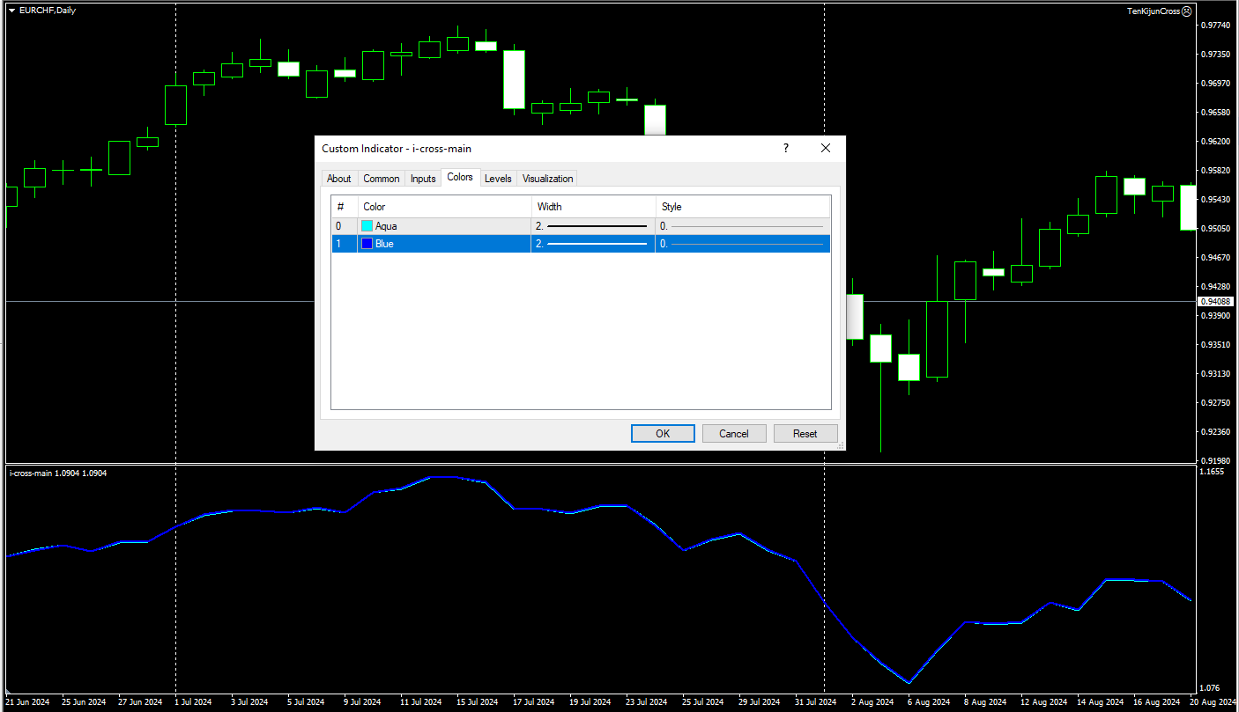The image size is (1239, 712).
Task: Click the 0.94088 price label on the axis
Action: coord(1215,302)
